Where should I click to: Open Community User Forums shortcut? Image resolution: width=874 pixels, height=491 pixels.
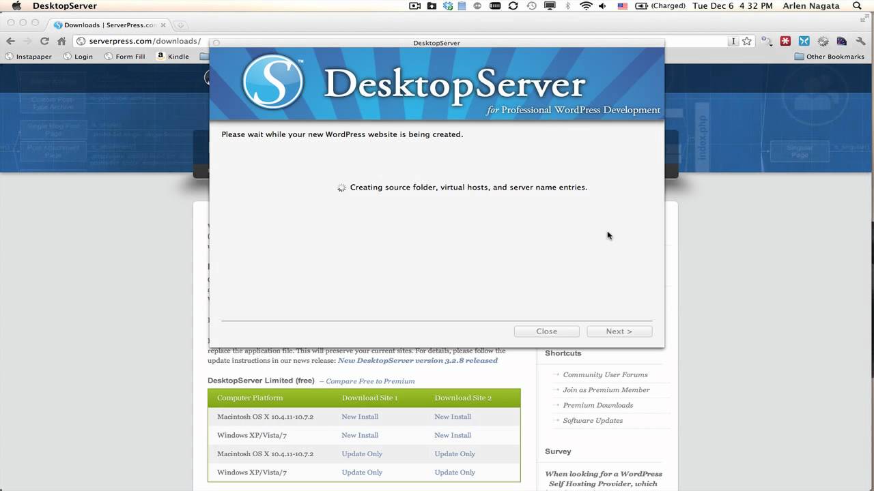coord(605,374)
